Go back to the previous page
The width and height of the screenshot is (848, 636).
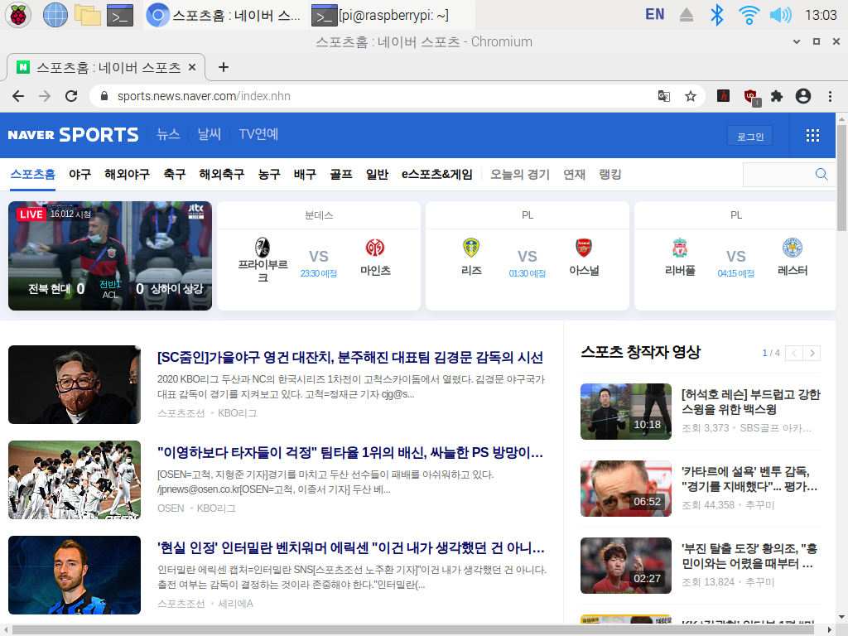coord(18,96)
